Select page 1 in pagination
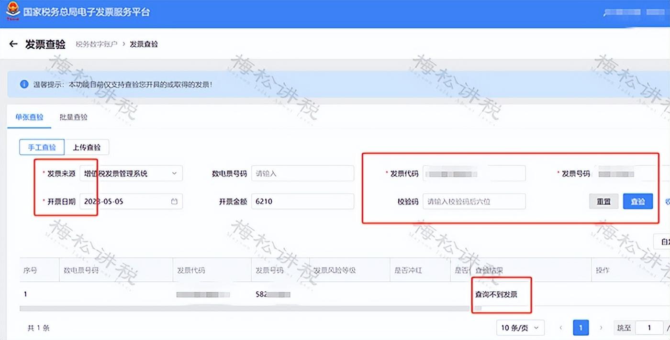The image size is (670, 340). click(581, 328)
